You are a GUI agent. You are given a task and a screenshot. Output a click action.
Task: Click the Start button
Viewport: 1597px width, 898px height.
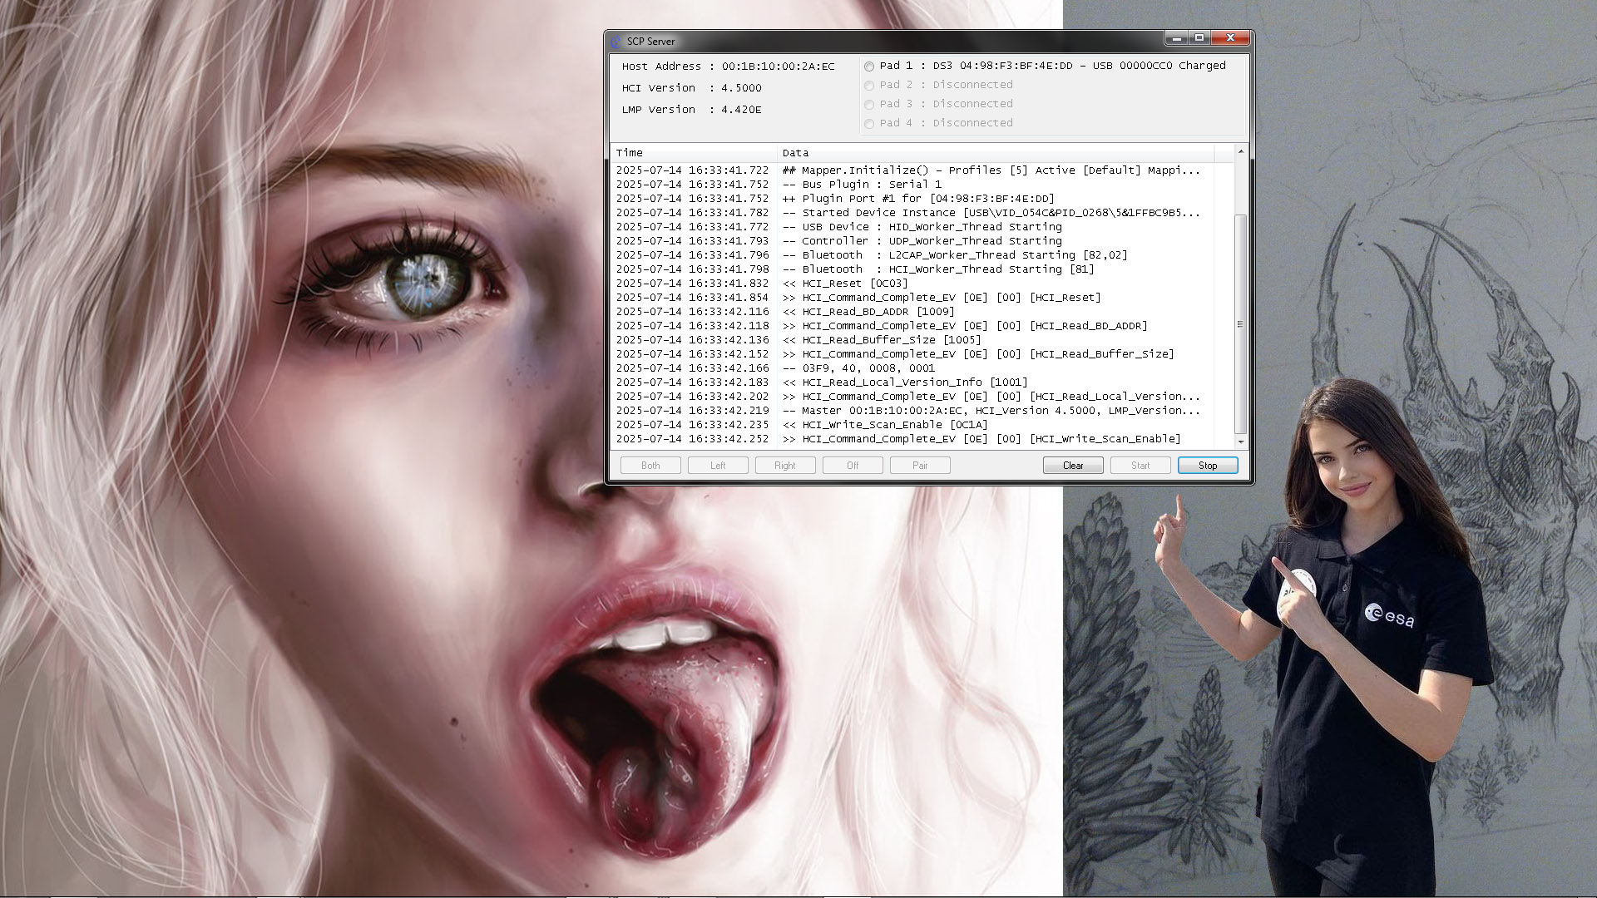coord(1140,466)
